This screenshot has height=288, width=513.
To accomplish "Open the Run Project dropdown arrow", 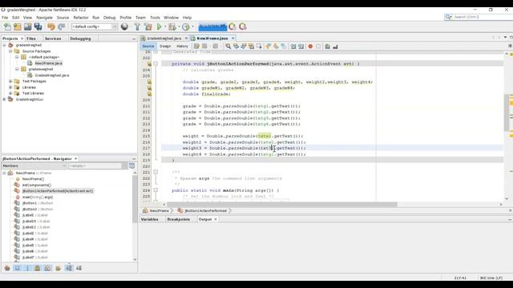I will (x=165, y=26).
